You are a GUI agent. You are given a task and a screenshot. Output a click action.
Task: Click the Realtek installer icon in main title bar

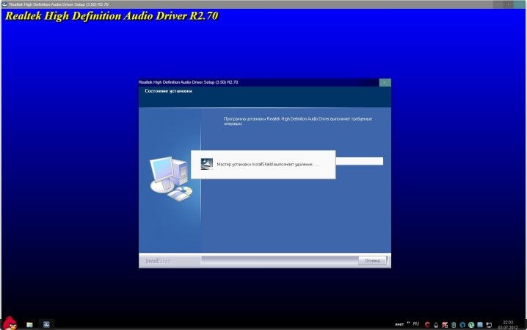coord(4,4)
